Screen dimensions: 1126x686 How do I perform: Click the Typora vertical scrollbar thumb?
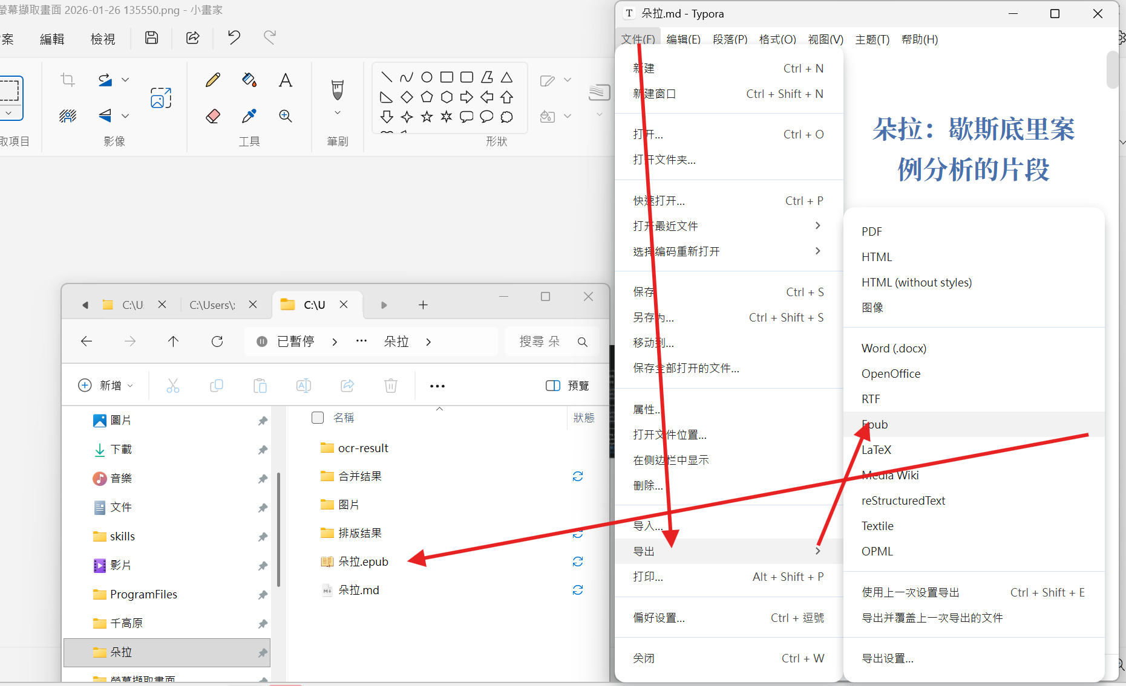[1112, 70]
